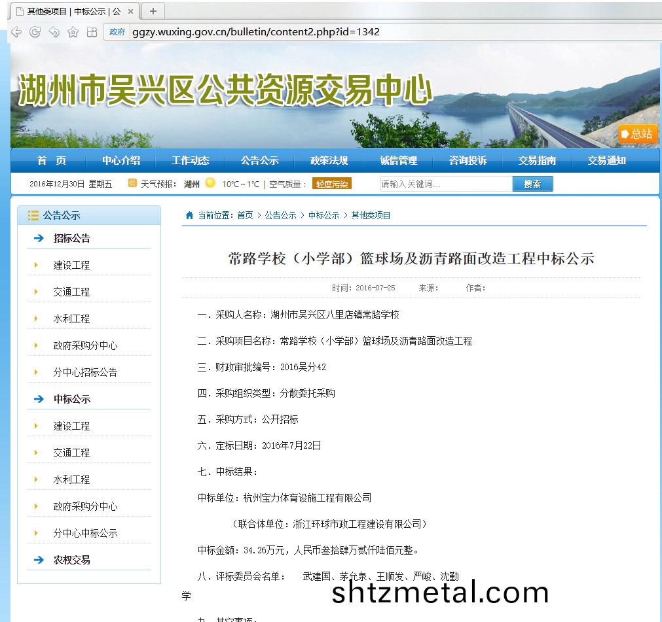The image size is (662, 622).
Task: Open the grid apps icon in the browser toolbar
Action: pyautogui.click(x=92, y=31)
